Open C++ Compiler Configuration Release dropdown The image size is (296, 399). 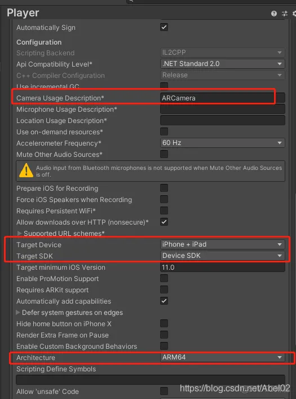223,75
